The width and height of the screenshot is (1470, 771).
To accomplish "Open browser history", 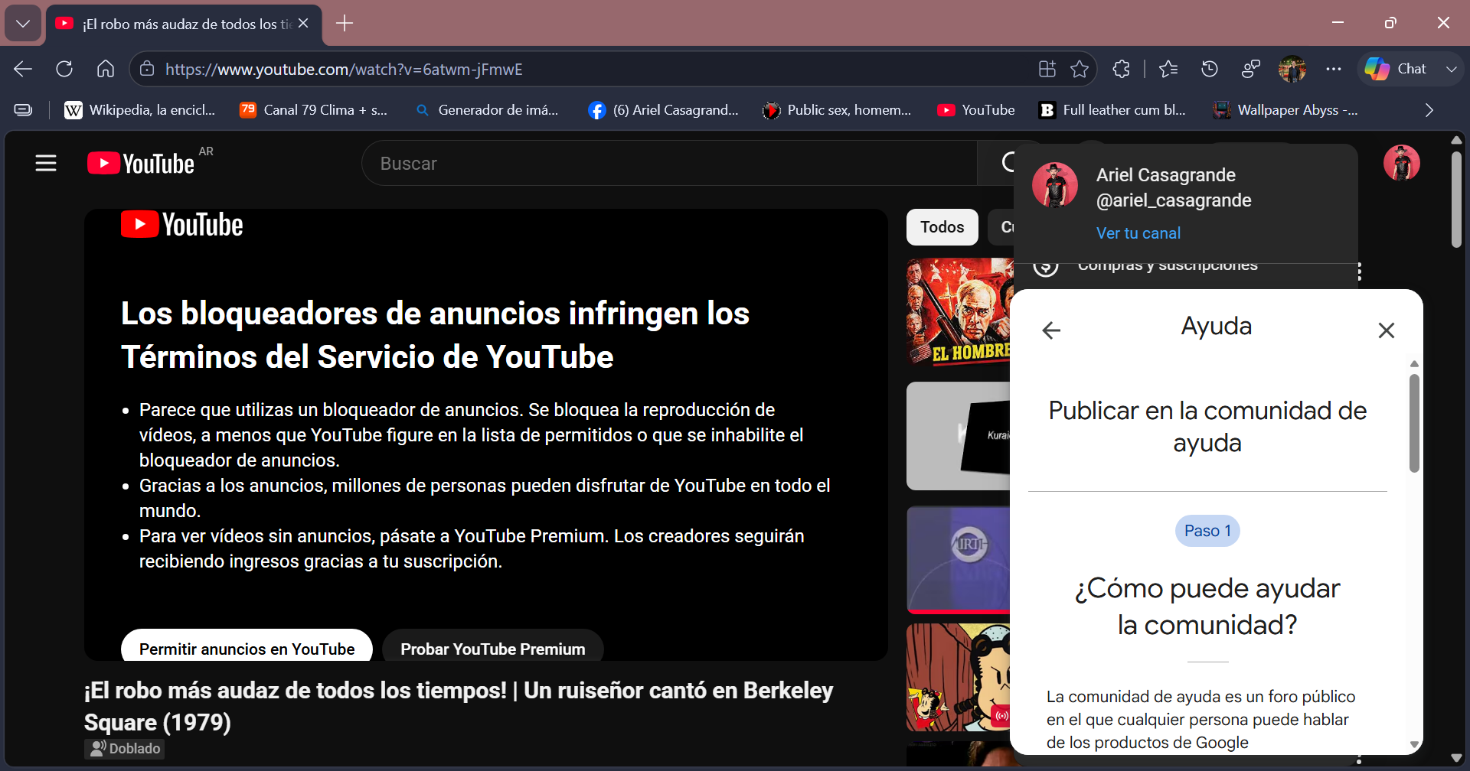I will coord(1210,69).
